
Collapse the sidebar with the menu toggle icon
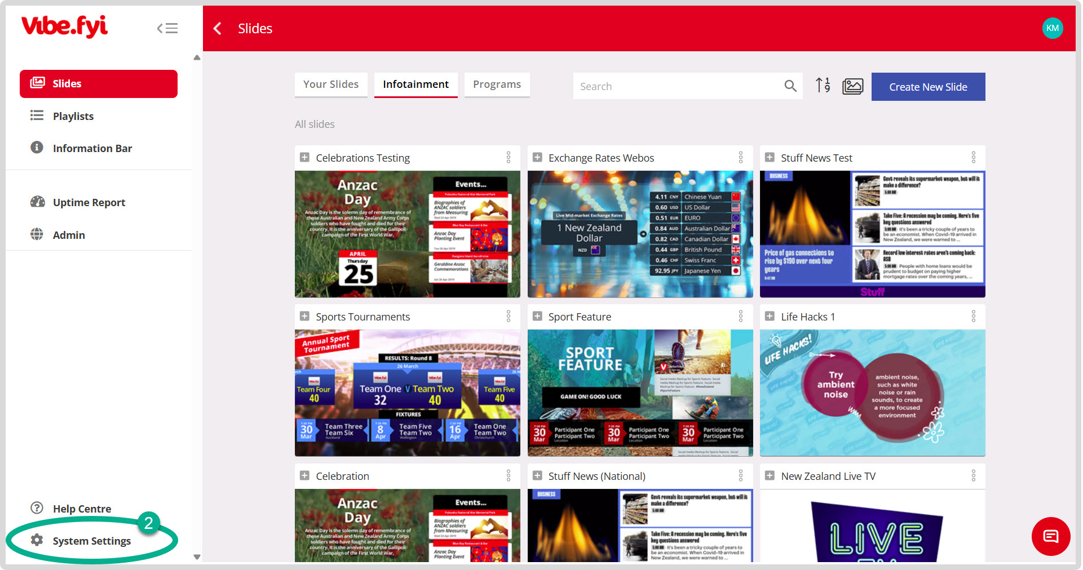pyautogui.click(x=167, y=28)
